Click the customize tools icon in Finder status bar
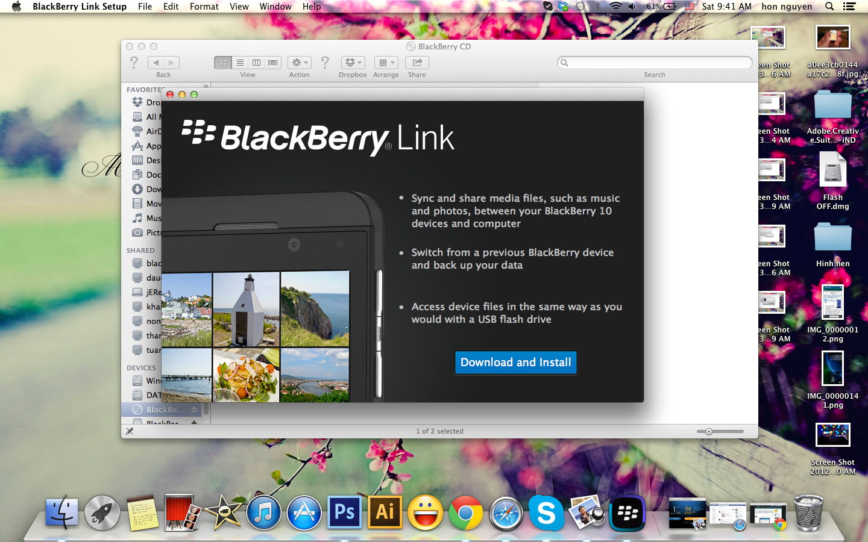Screen dimensions: 868x542 click(130, 431)
